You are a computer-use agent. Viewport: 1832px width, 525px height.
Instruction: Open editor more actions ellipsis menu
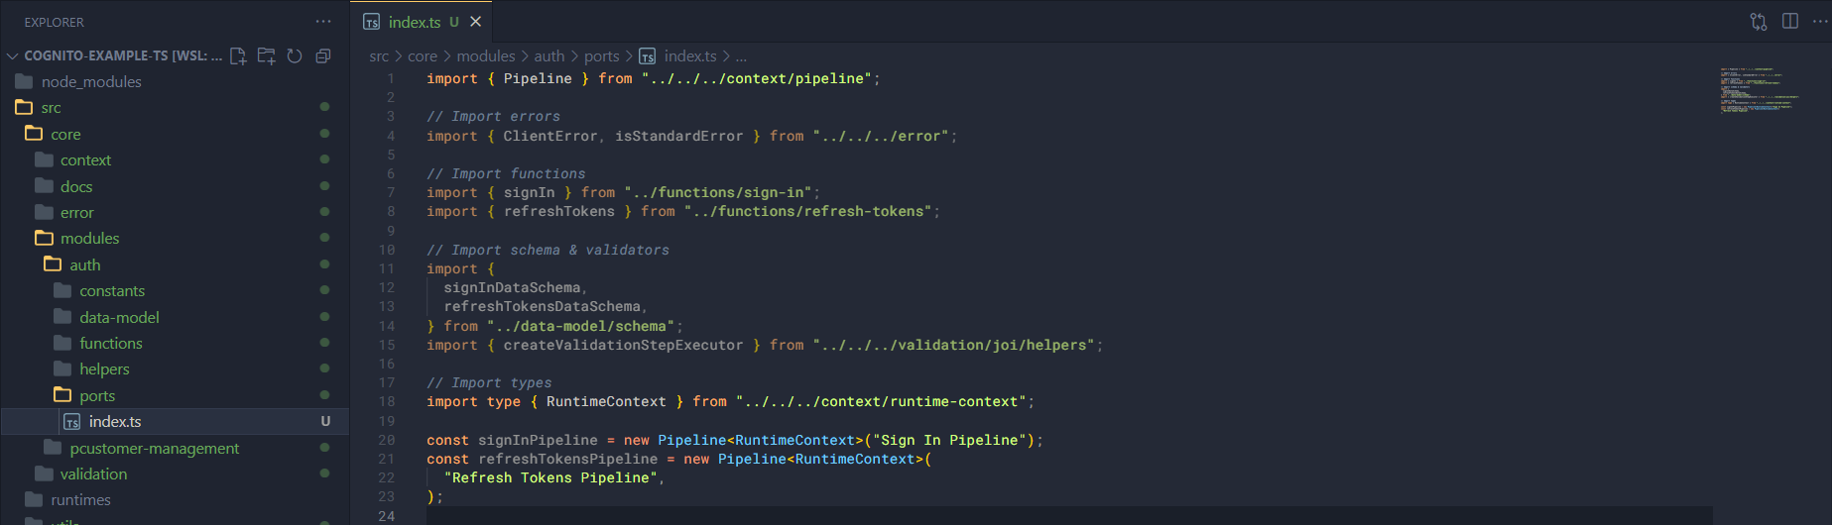[x=1820, y=22]
